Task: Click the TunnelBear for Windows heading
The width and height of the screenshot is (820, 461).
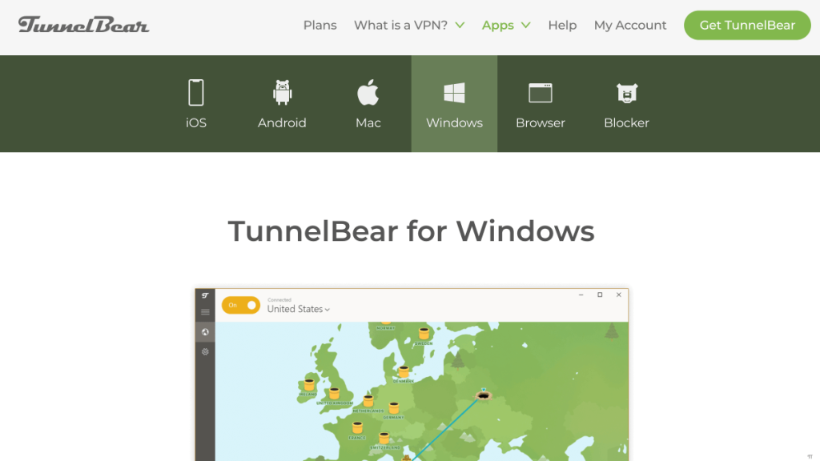Action: coord(411,231)
